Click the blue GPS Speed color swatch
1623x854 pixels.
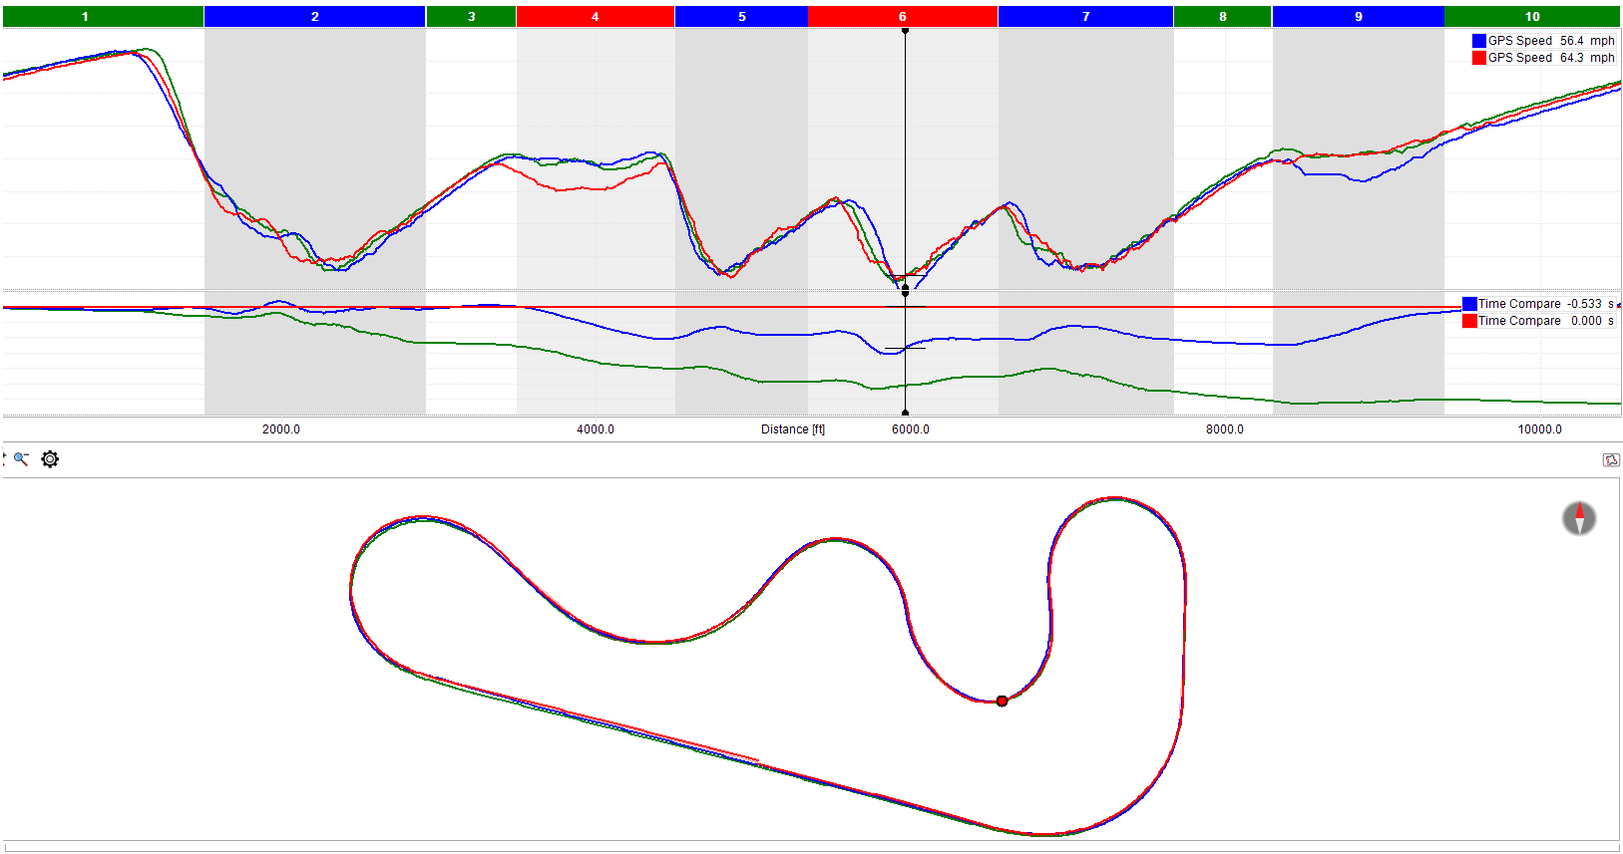click(x=1479, y=41)
